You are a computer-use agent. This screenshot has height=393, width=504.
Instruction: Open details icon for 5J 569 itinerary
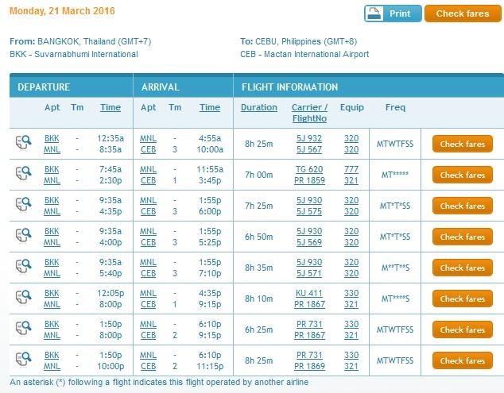point(24,236)
